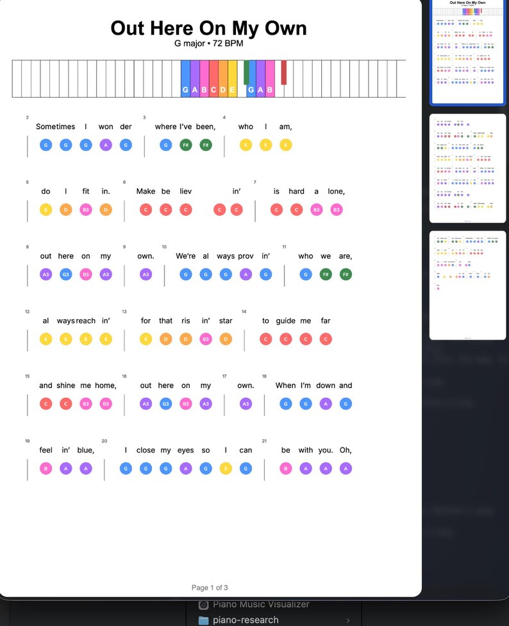509x626 pixels.
Task: Click the lyric 'Sometimes'
Action: [55, 126]
